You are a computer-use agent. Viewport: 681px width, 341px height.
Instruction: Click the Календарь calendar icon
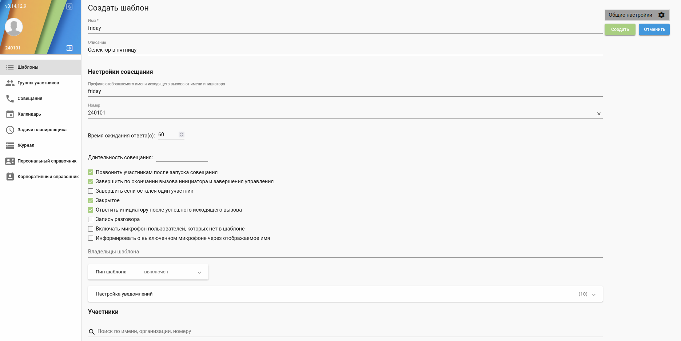(10, 114)
